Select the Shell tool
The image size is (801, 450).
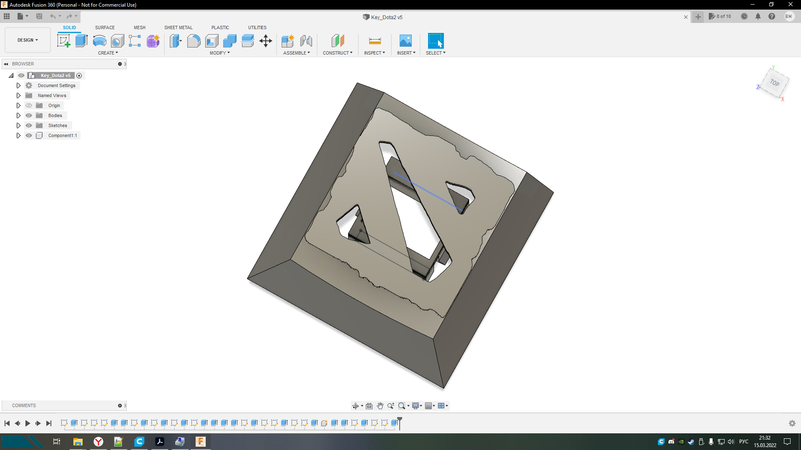point(212,41)
